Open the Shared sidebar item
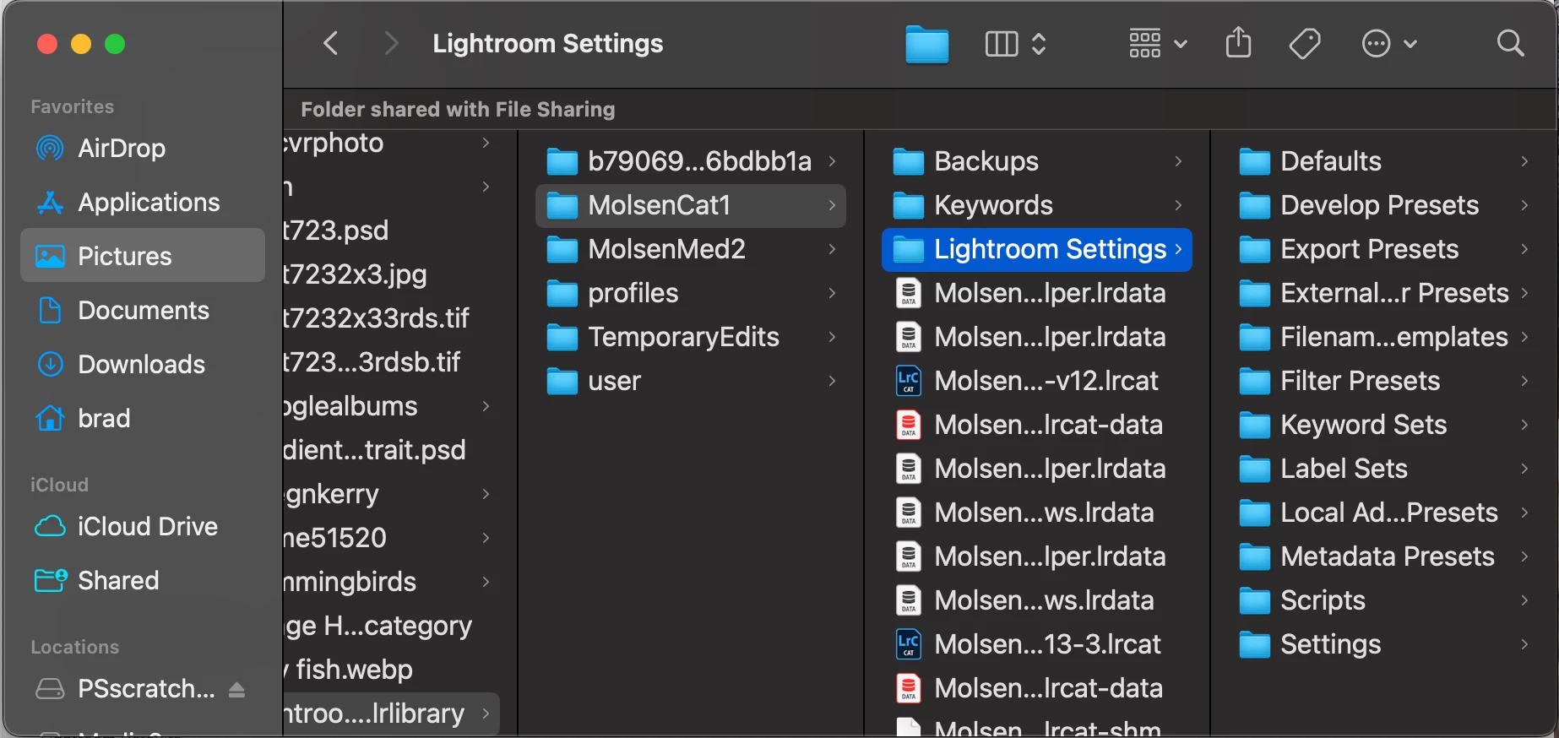Image resolution: width=1559 pixels, height=738 pixels. pyautogui.click(x=143, y=581)
